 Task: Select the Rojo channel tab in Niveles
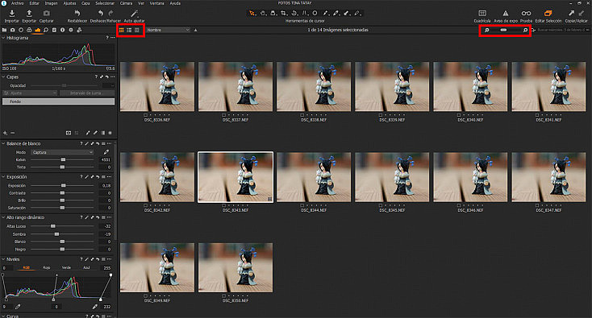[47, 267]
